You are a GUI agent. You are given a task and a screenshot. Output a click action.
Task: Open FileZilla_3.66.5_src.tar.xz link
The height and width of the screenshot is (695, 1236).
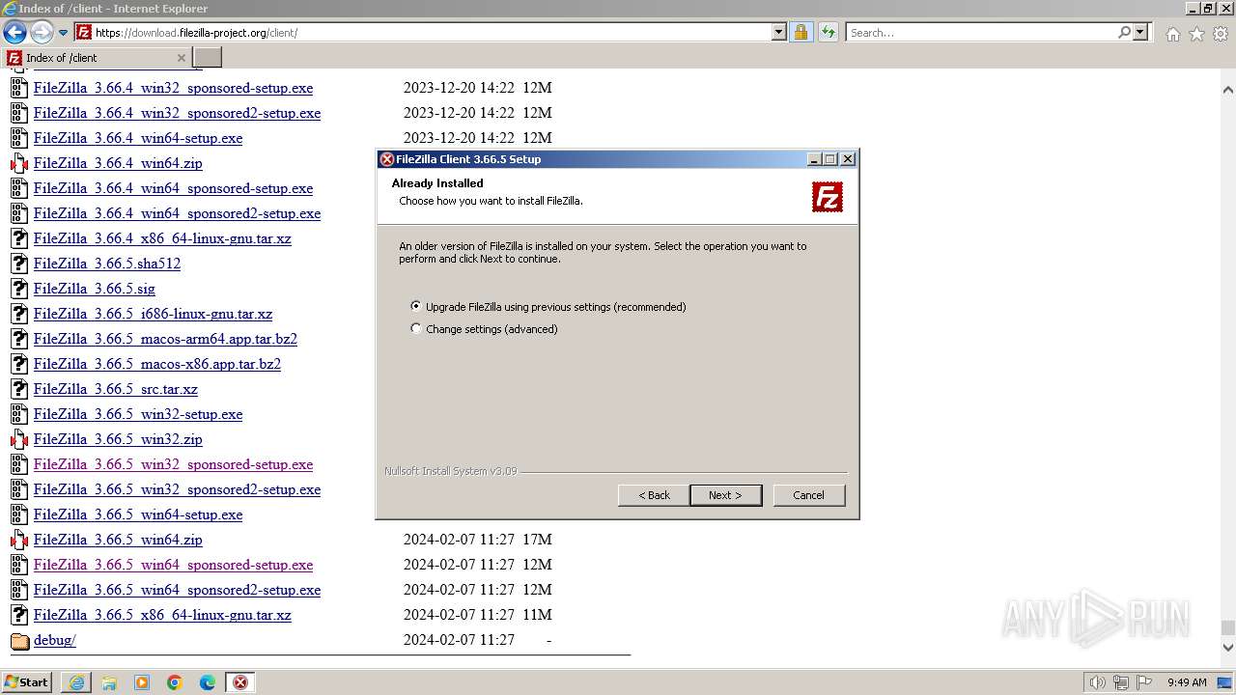(116, 389)
